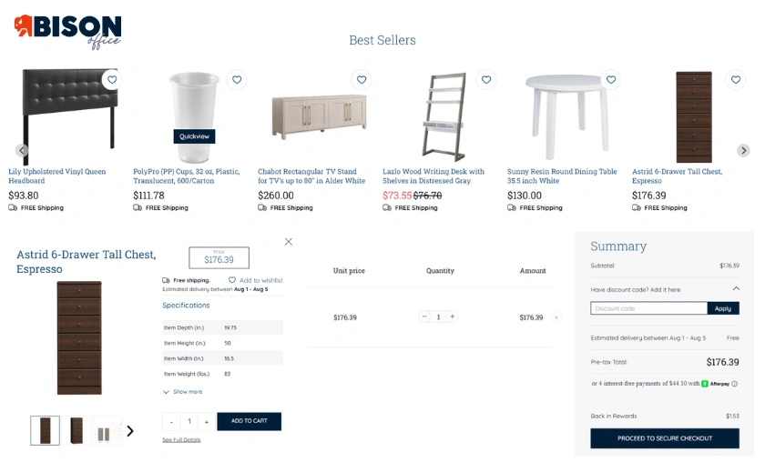Screen dimensions: 765x462
Task: Click heart icon on Lazlo Writing Desk
Action: pyautogui.click(x=486, y=80)
